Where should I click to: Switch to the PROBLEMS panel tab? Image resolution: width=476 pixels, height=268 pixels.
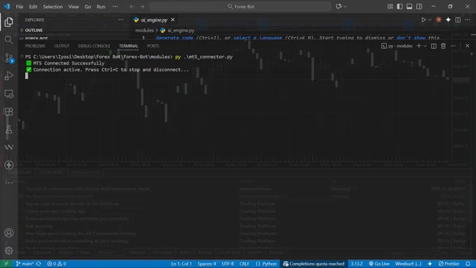[35, 45]
